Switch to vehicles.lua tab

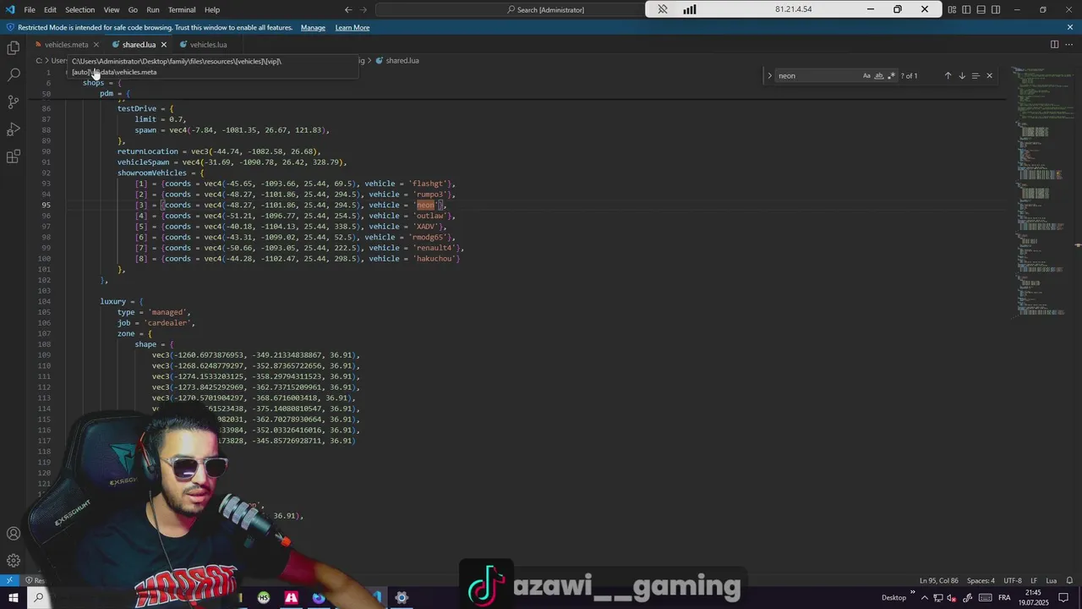(x=208, y=44)
